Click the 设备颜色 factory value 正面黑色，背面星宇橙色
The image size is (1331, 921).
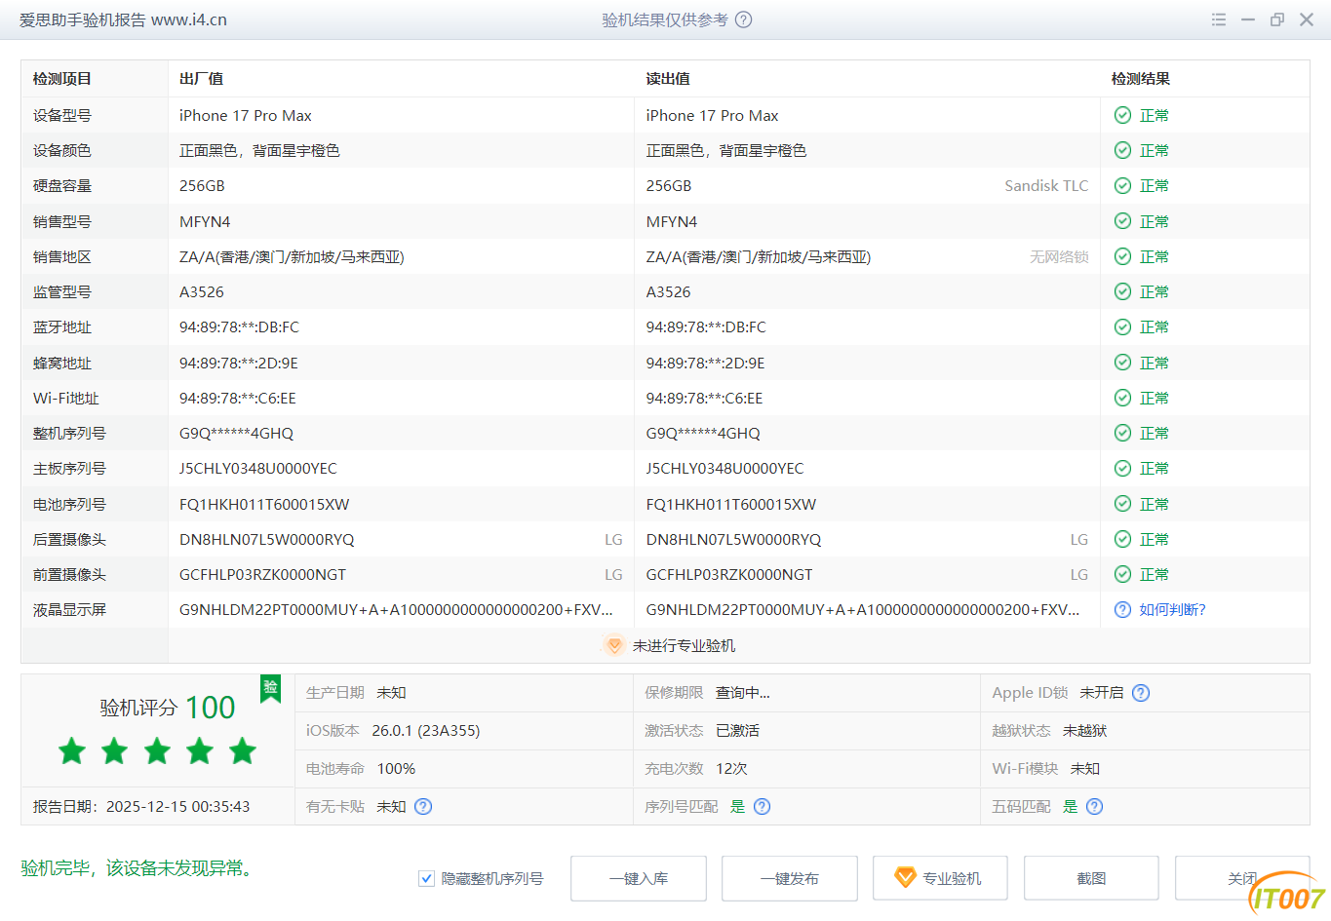coord(259,150)
